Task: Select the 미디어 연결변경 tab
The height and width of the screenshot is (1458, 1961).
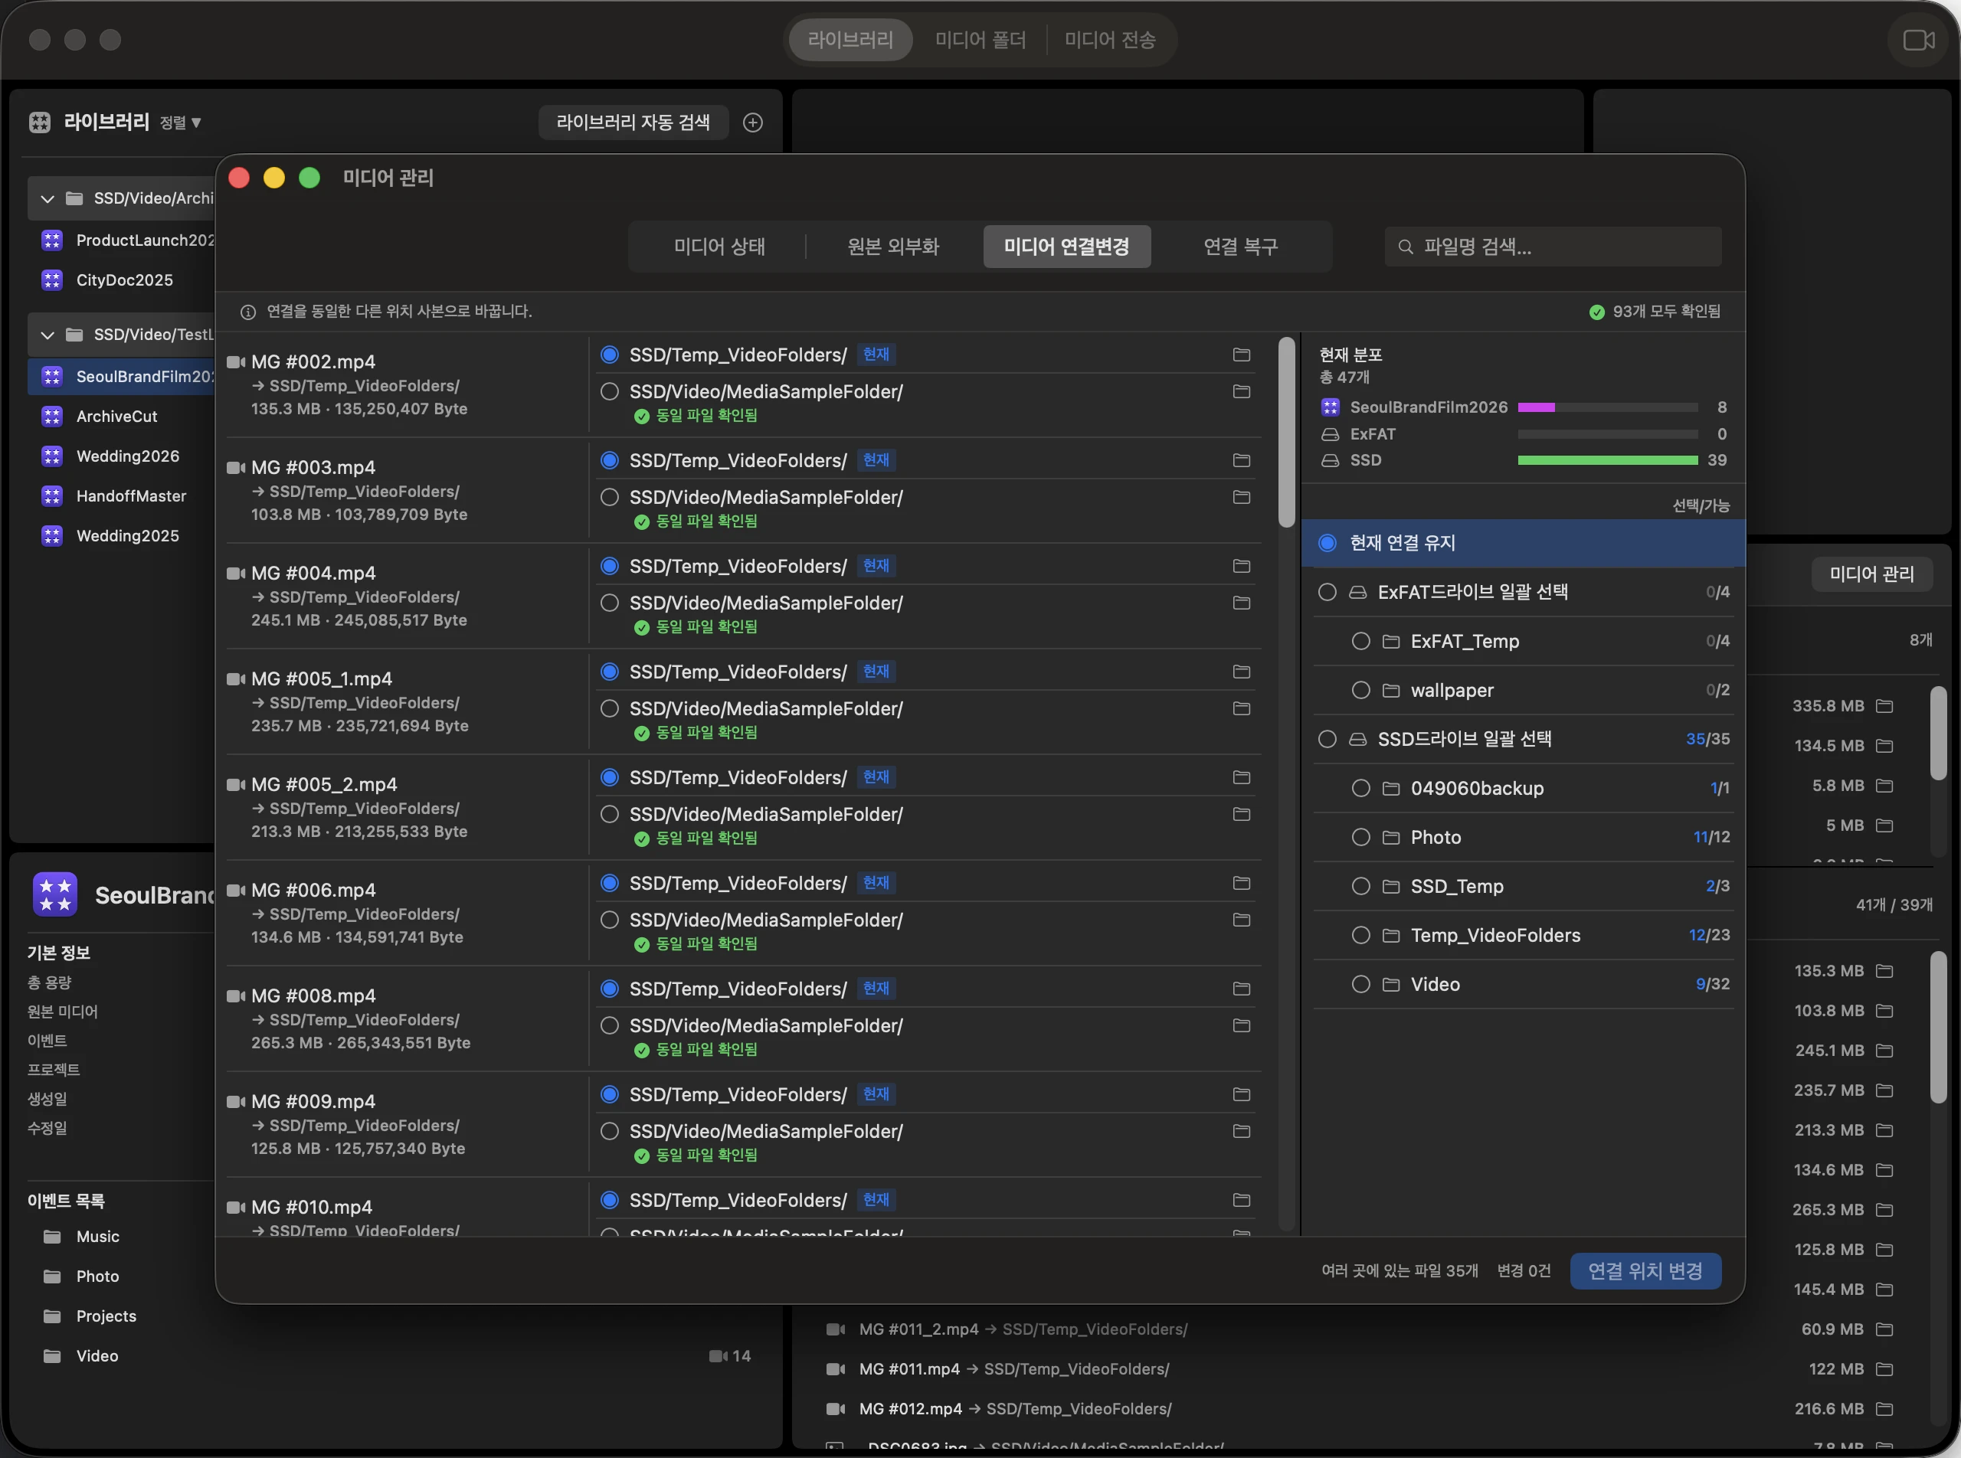Action: 1066,247
